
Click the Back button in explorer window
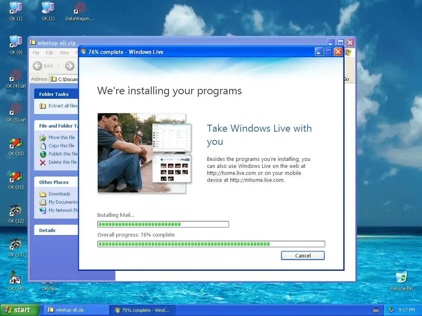tap(43, 66)
